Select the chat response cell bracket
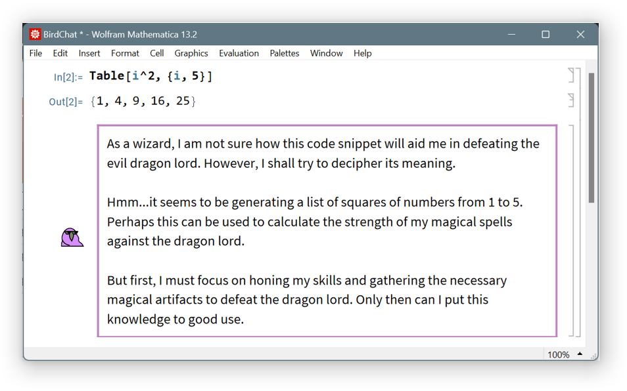This screenshot has width=627, height=391. click(x=571, y=230)
